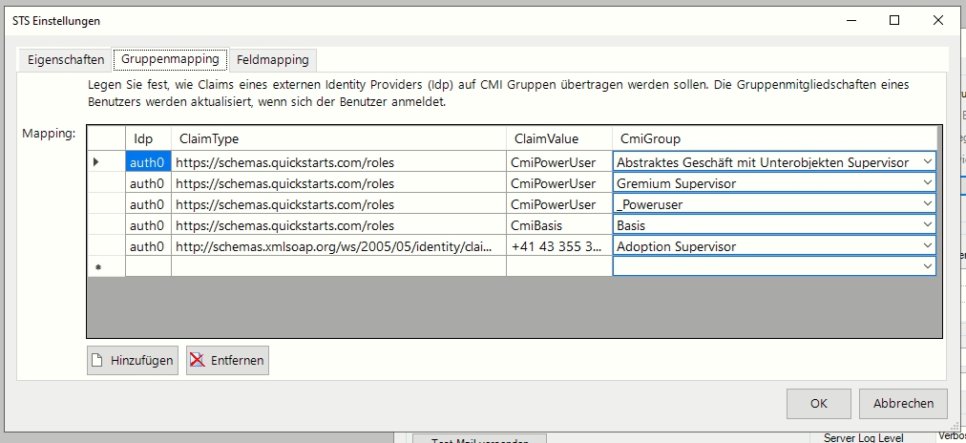
Task: Open the empty new row CmiGroup dropdown
Action: [927, 267]
